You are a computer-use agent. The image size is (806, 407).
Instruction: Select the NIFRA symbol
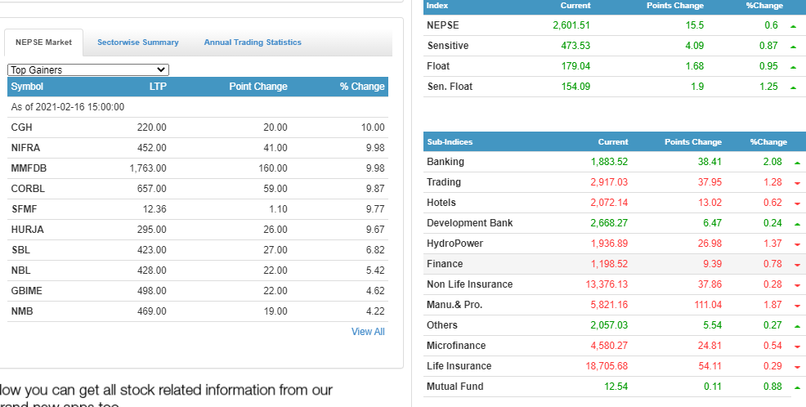coord(25,148)
